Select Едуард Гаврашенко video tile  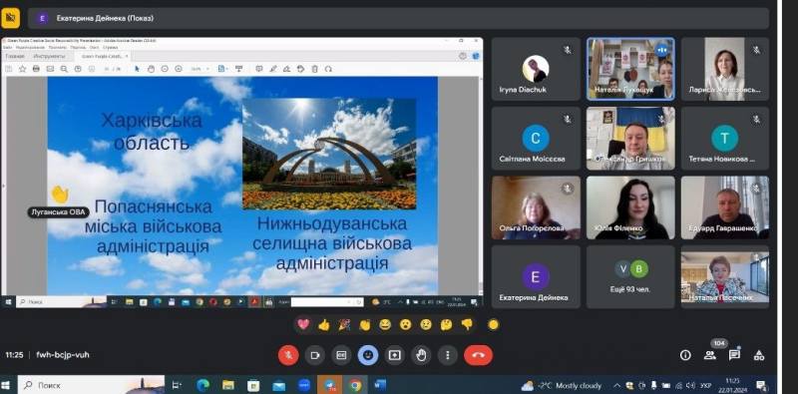pos(725,207)
